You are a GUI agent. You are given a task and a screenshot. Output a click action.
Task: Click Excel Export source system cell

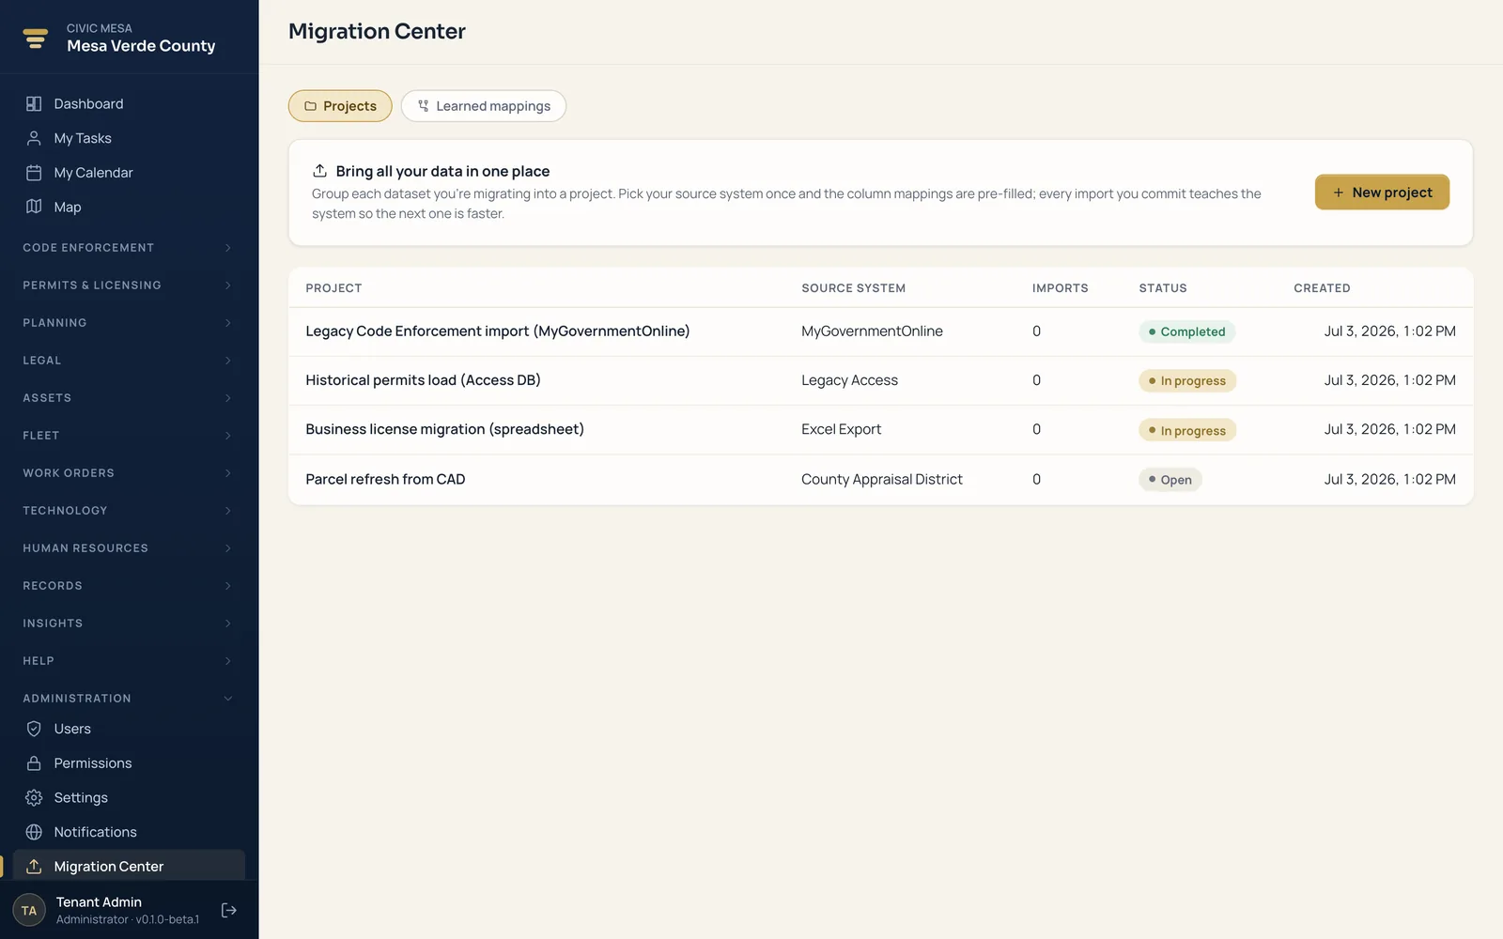pos(841,429)
